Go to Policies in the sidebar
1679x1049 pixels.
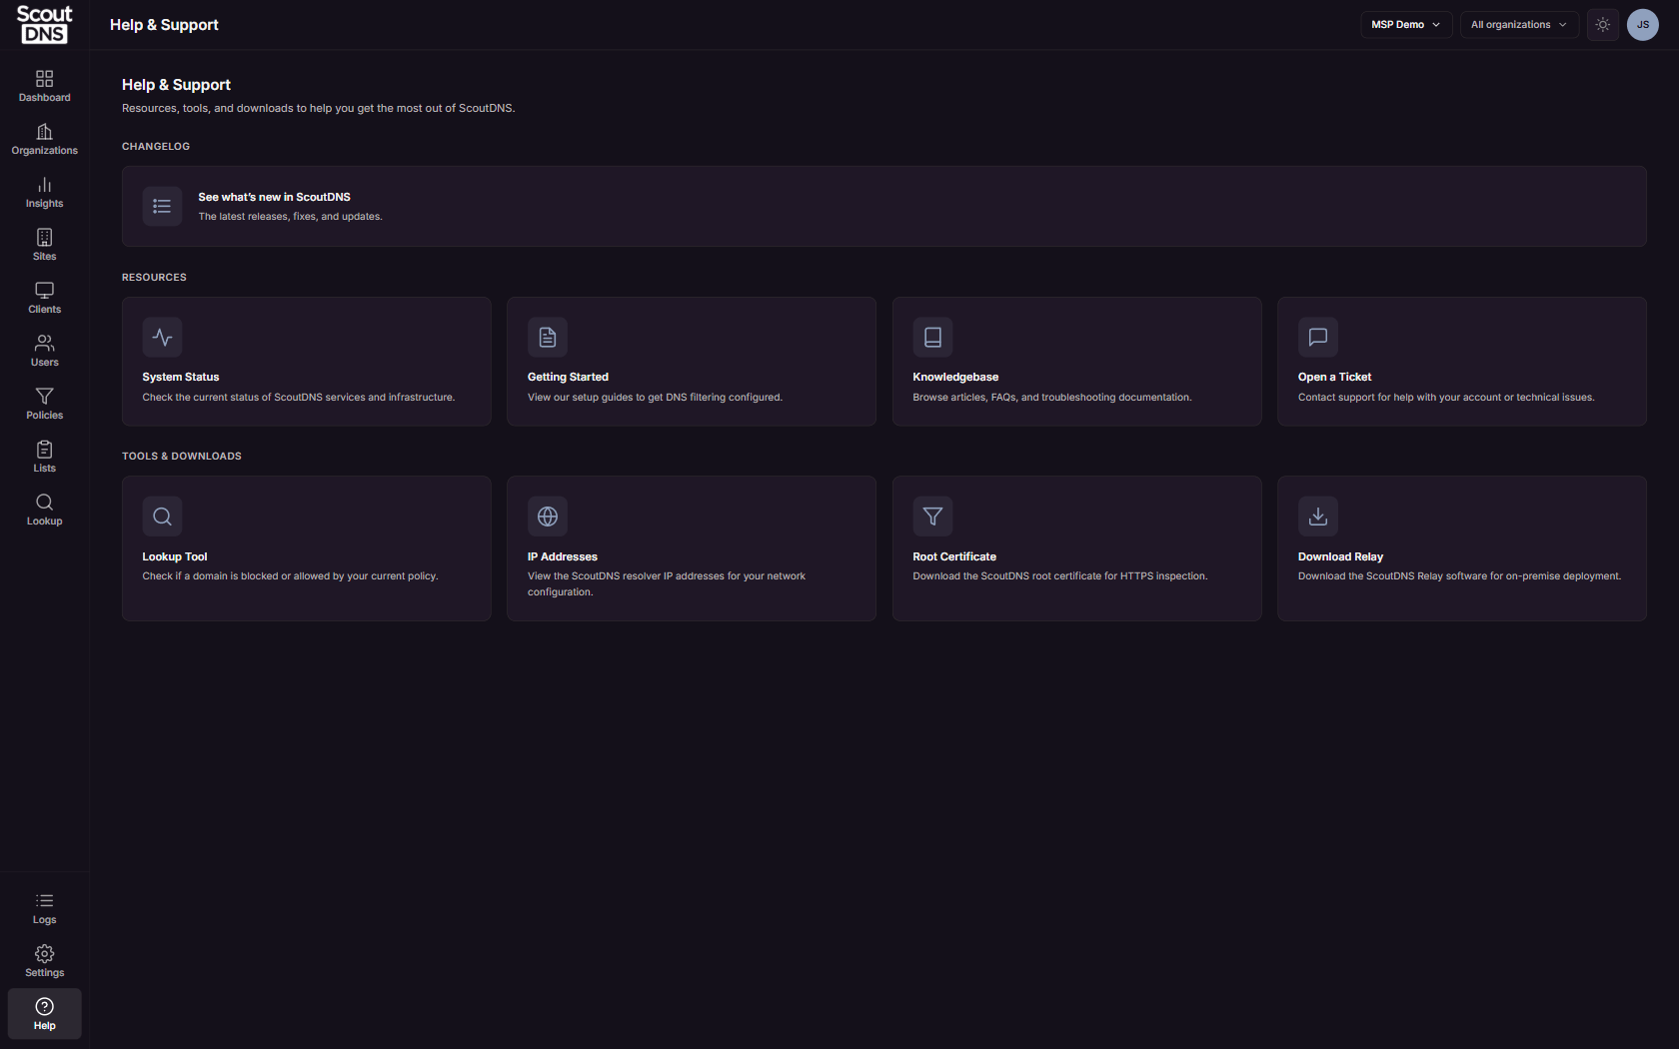click(44, 404)
